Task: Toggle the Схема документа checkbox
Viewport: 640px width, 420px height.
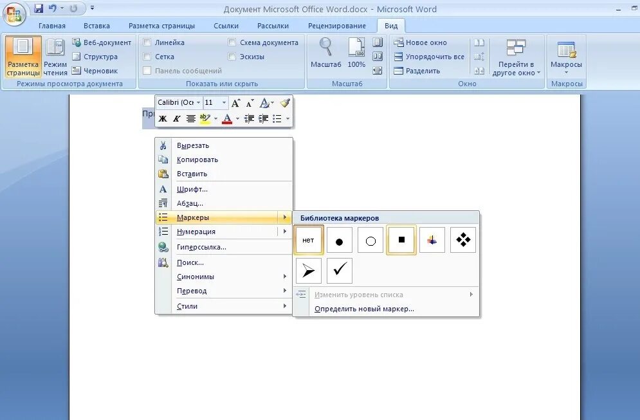Action: click(232, 42)
